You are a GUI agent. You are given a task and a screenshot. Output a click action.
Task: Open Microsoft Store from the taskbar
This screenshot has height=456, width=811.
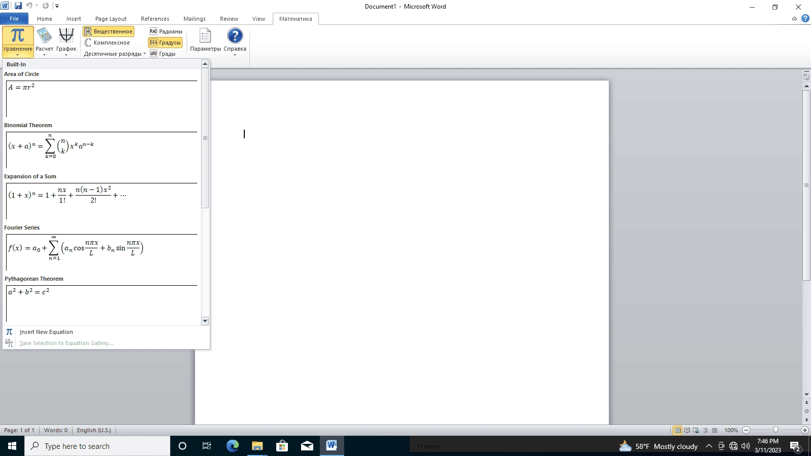coord(282,446)
